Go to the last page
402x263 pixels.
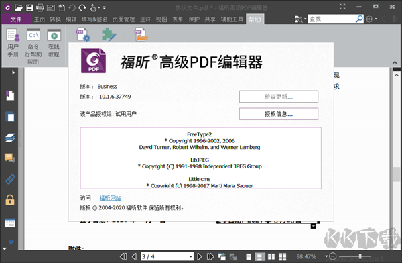point(210,256)
